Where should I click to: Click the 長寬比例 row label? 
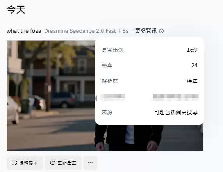(x=112, y=50)
